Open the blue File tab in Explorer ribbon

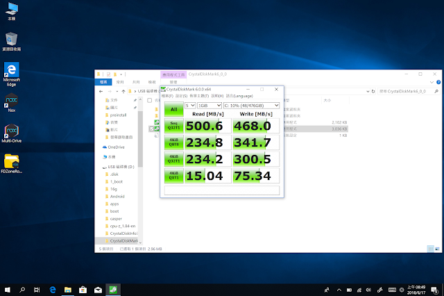pos(103,82)
